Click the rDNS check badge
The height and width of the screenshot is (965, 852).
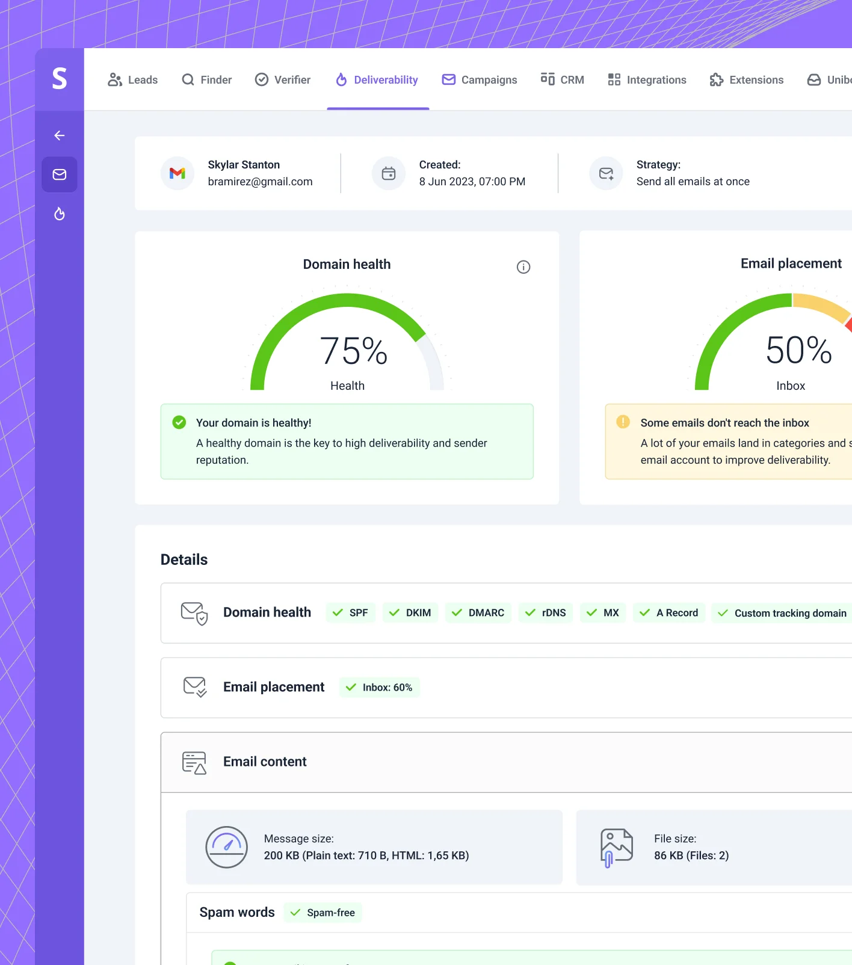click(546, 613)
